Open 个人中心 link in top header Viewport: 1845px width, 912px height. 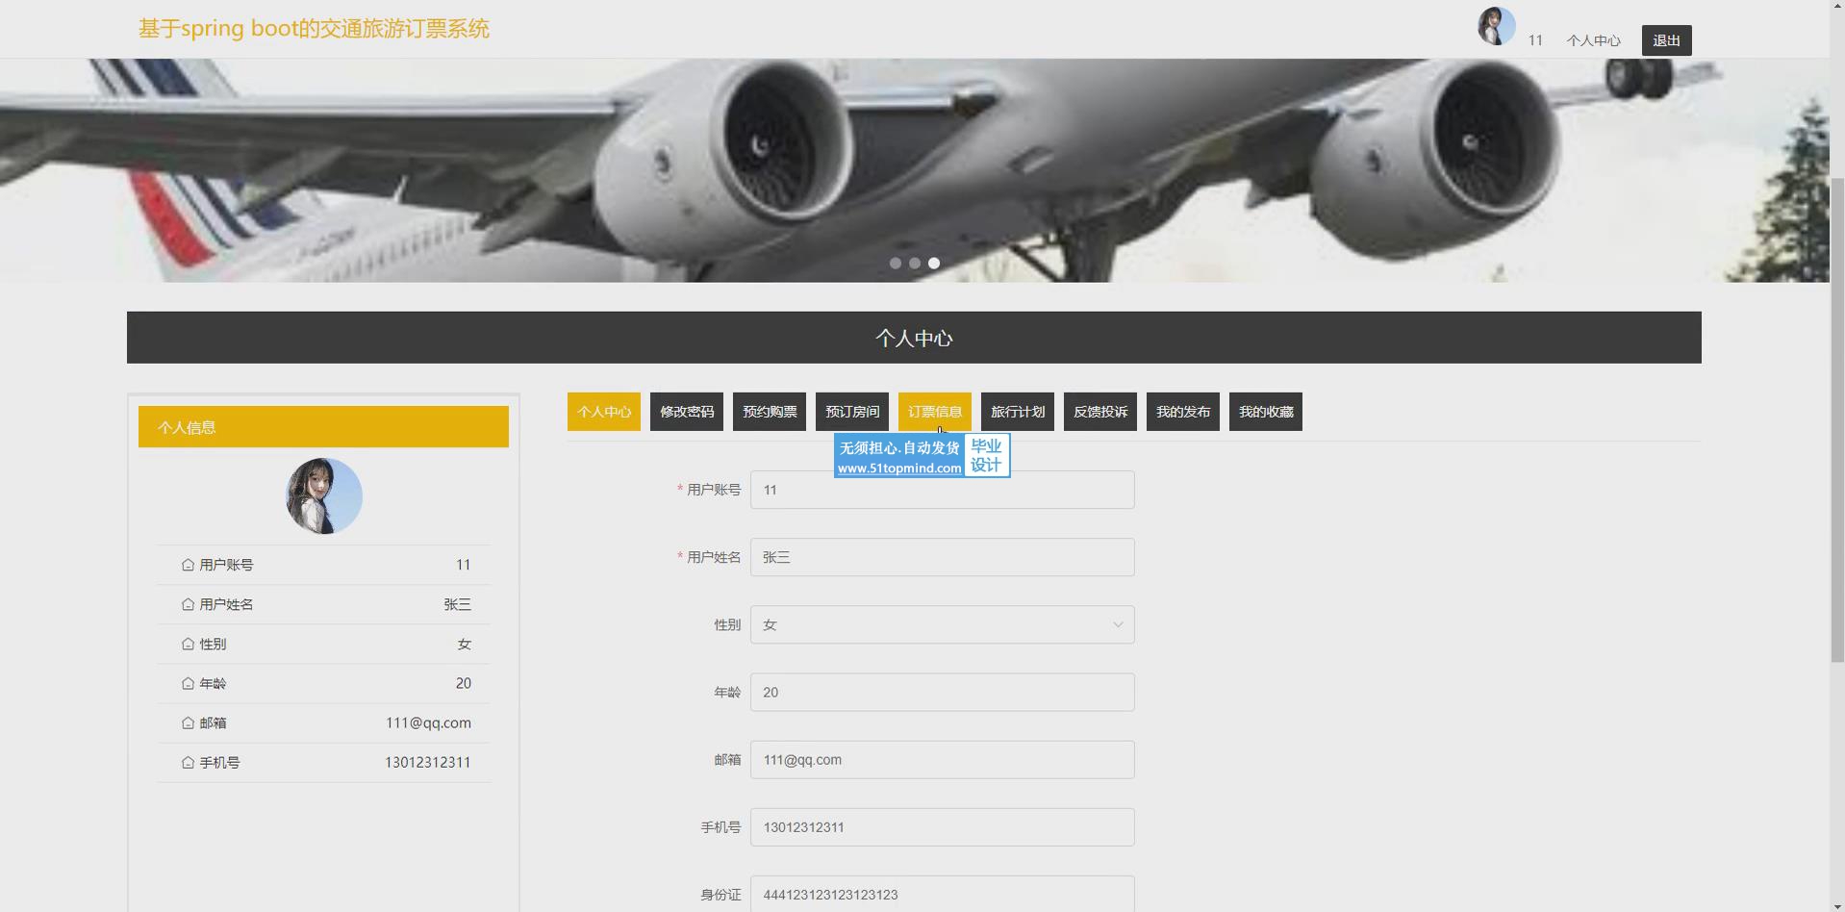tap(1593, 40)
